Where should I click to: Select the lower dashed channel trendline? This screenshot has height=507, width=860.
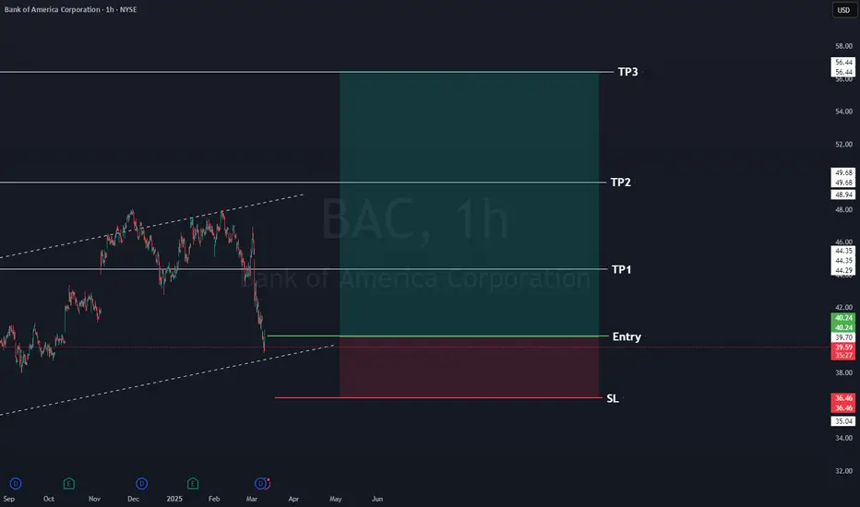pos(167,380)
